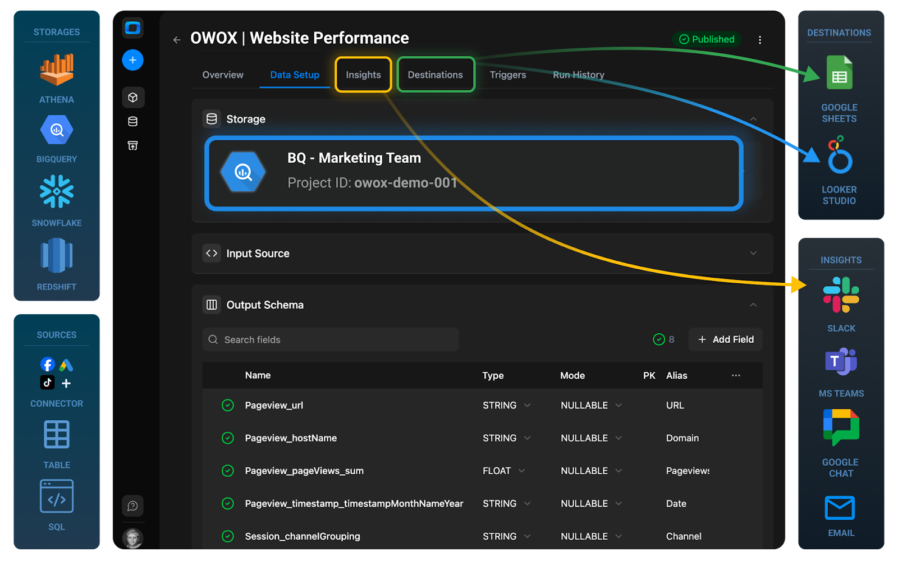Open the Google Chat integration

pyautogui.click(x=841, y=427)
